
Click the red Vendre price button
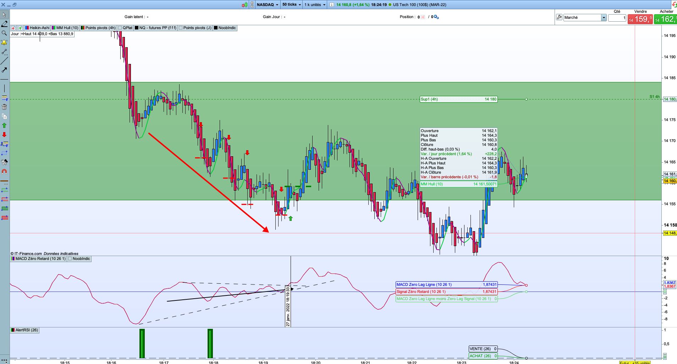[x=640, y=19]
